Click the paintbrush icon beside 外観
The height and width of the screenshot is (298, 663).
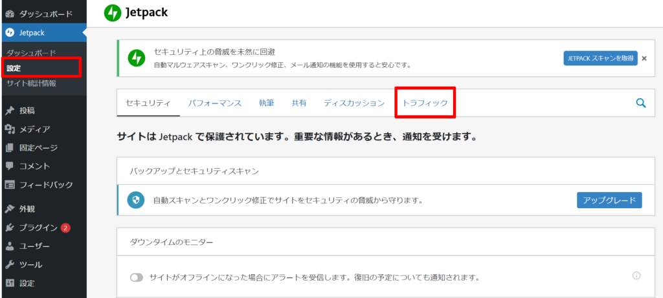click(10, 209)
